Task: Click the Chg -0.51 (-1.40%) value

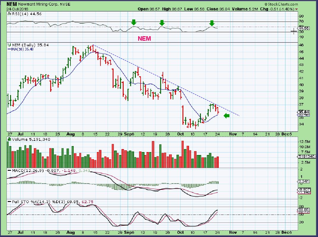Action: click(x=277, y=9)
